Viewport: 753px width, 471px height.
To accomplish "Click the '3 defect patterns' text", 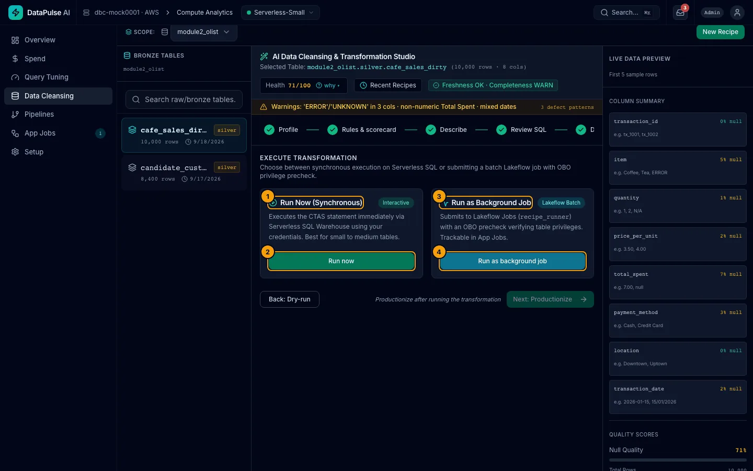I will (x=567, y=107).
